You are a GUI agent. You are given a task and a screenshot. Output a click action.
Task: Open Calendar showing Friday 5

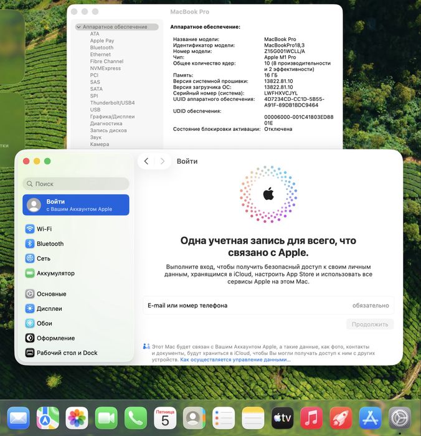coord(165,418)
